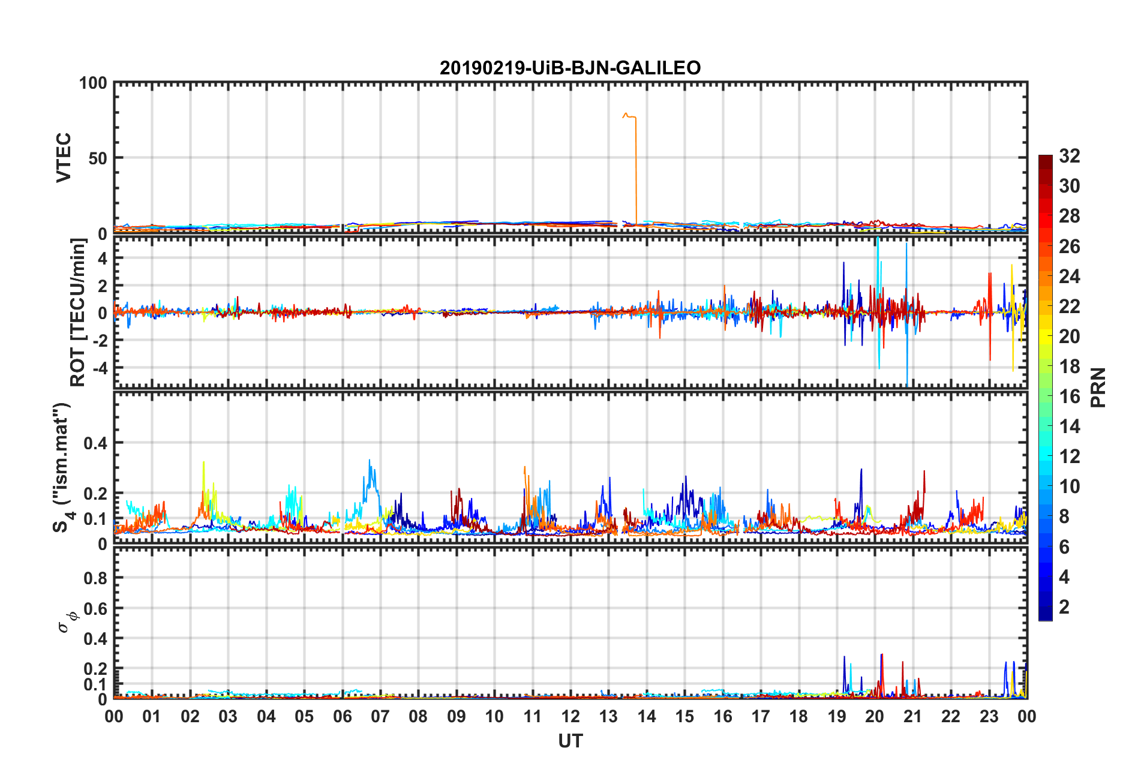The image size is (1141, 775).
Task: Click the "05" tick on the UT axis
Action: (x=304, y=717)
